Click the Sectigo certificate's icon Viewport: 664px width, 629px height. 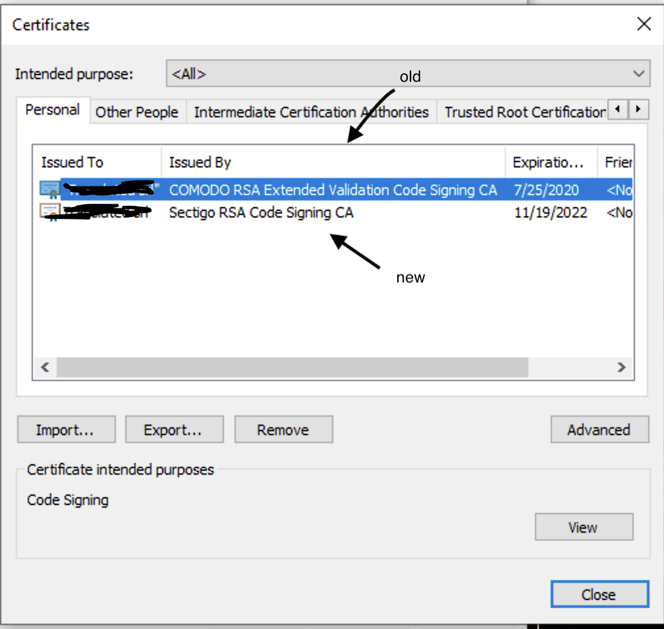coord(49,212)
